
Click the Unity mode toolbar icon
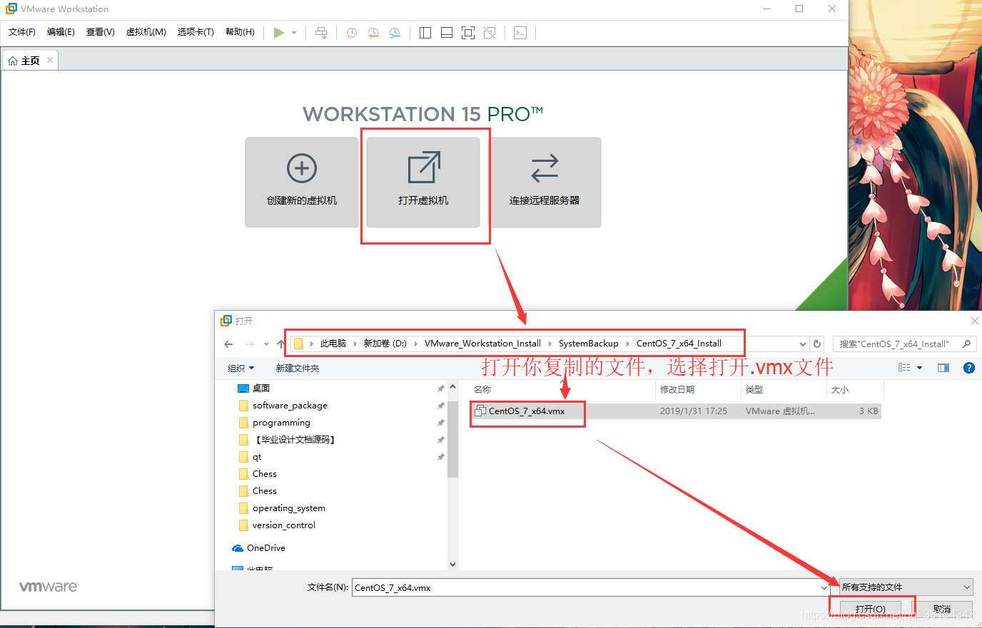pyautogui.click(x=490, y=33)
